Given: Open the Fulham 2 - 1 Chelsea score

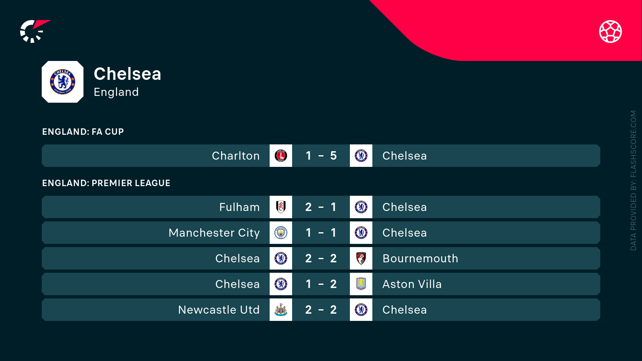Looking at the screenshot, I should pyautogui.click(x=321, y=207).
